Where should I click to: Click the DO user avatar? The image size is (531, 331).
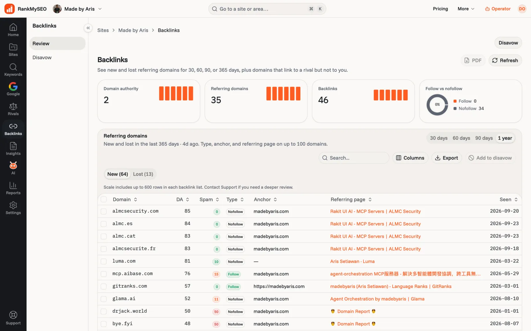point(522,9)
